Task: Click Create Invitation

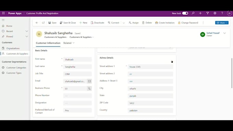Action: [x=165, y=23]
